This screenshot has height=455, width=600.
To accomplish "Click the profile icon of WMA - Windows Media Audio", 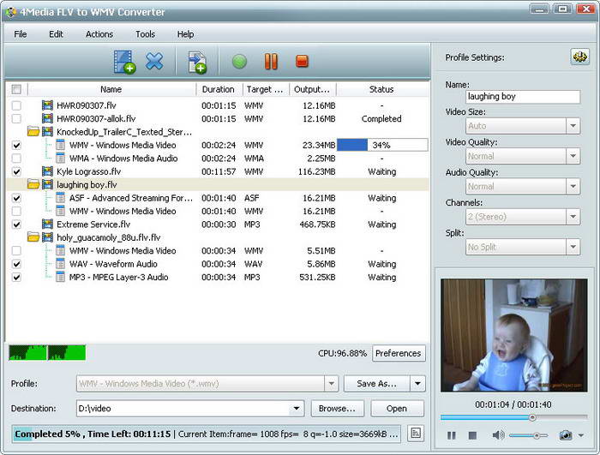I will [x=60, y=158].
